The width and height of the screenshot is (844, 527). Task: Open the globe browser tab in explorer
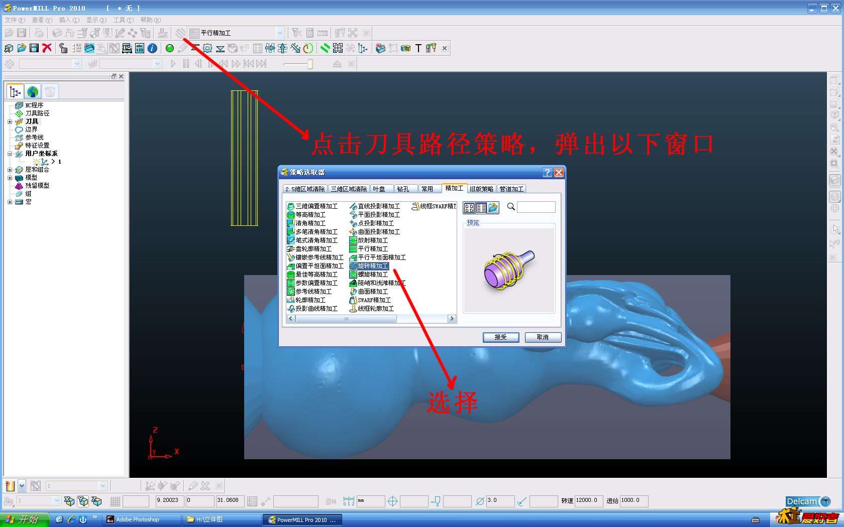click(33, 92)
